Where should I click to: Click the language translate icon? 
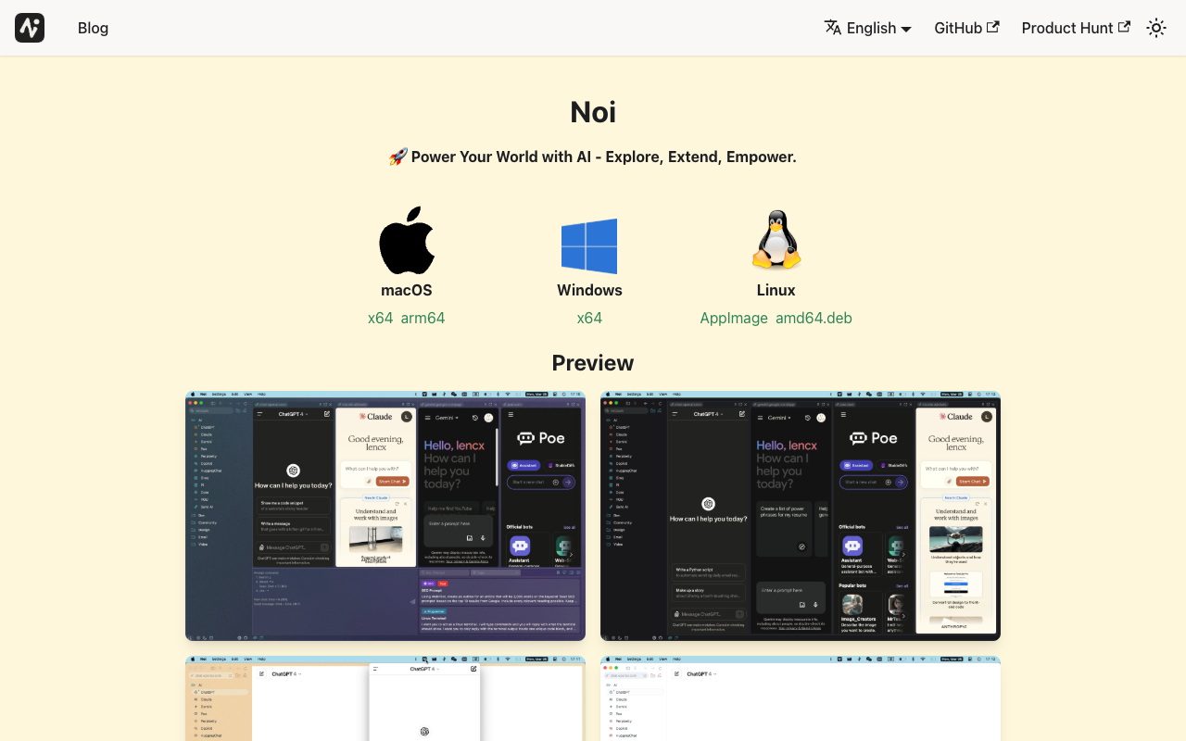click(x=833, y=27)
